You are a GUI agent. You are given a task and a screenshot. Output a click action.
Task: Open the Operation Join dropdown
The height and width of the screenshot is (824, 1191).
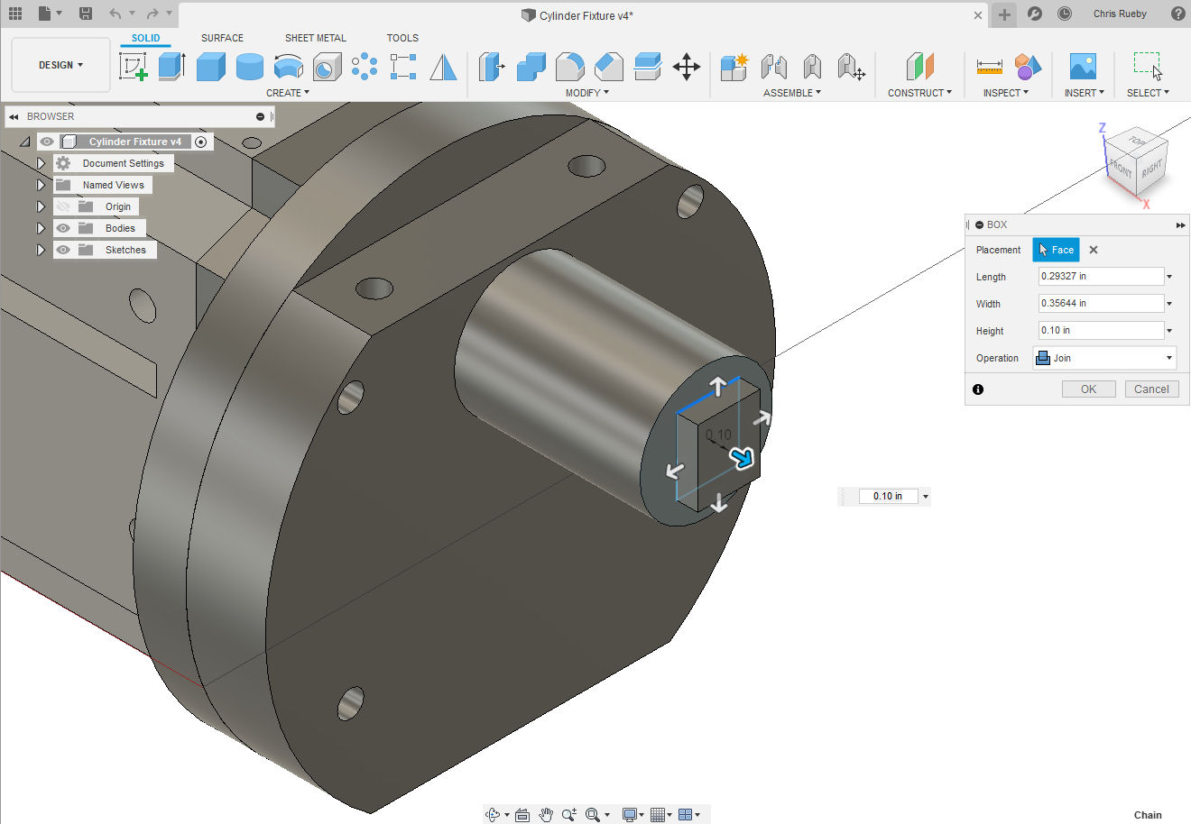click(1104, 358)
